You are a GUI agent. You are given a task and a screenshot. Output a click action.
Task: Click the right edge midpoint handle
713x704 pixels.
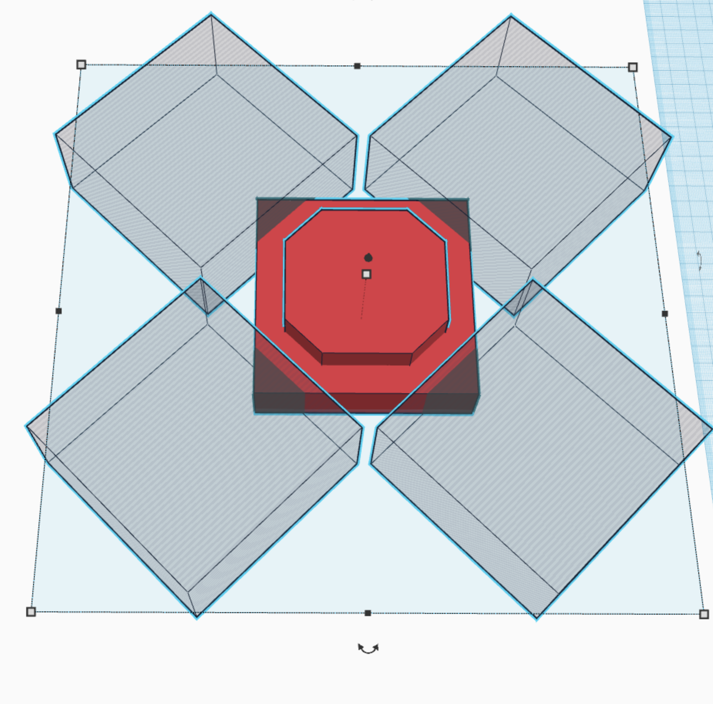coord(665,314)
